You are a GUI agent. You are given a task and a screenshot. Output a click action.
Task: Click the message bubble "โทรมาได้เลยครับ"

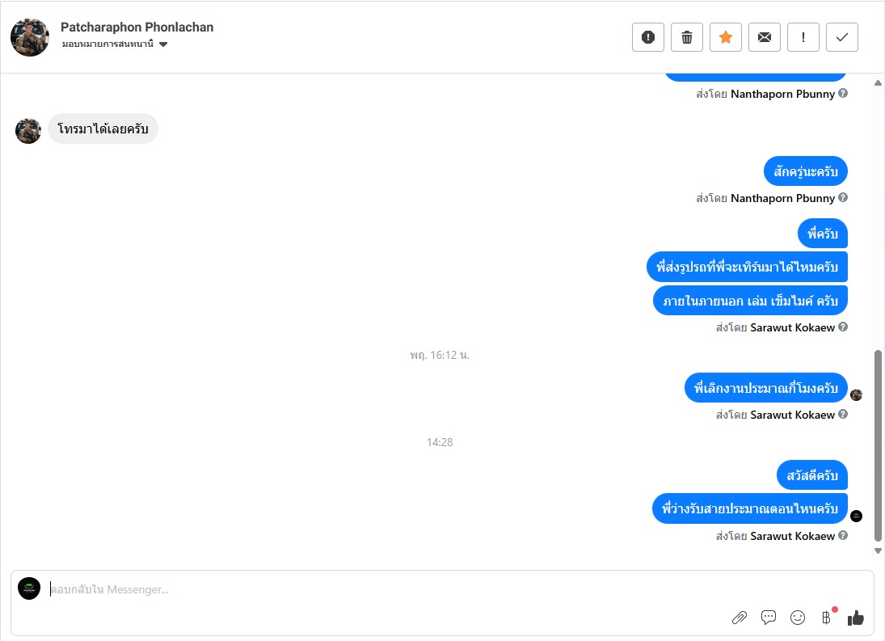tap(103, 129)
